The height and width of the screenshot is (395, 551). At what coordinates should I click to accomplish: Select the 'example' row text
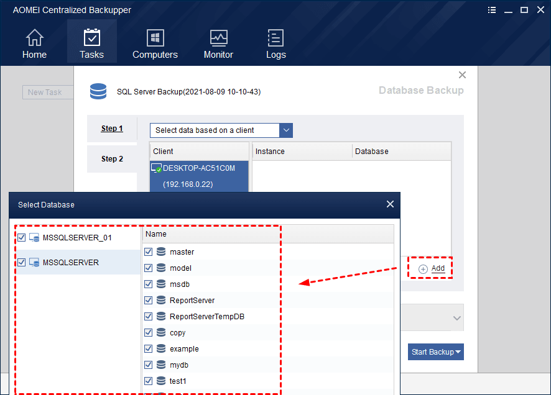(184, 348)
